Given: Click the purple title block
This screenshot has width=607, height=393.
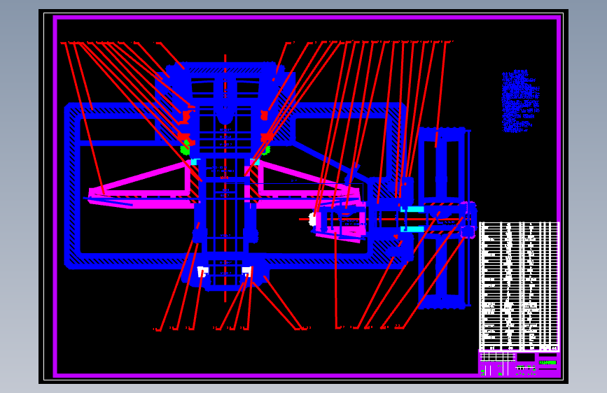Looking at the screenshot, I should click(x=519, y=364).
